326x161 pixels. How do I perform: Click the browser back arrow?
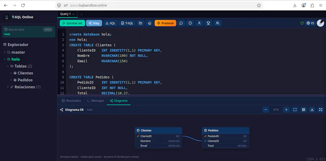(6, 5)
